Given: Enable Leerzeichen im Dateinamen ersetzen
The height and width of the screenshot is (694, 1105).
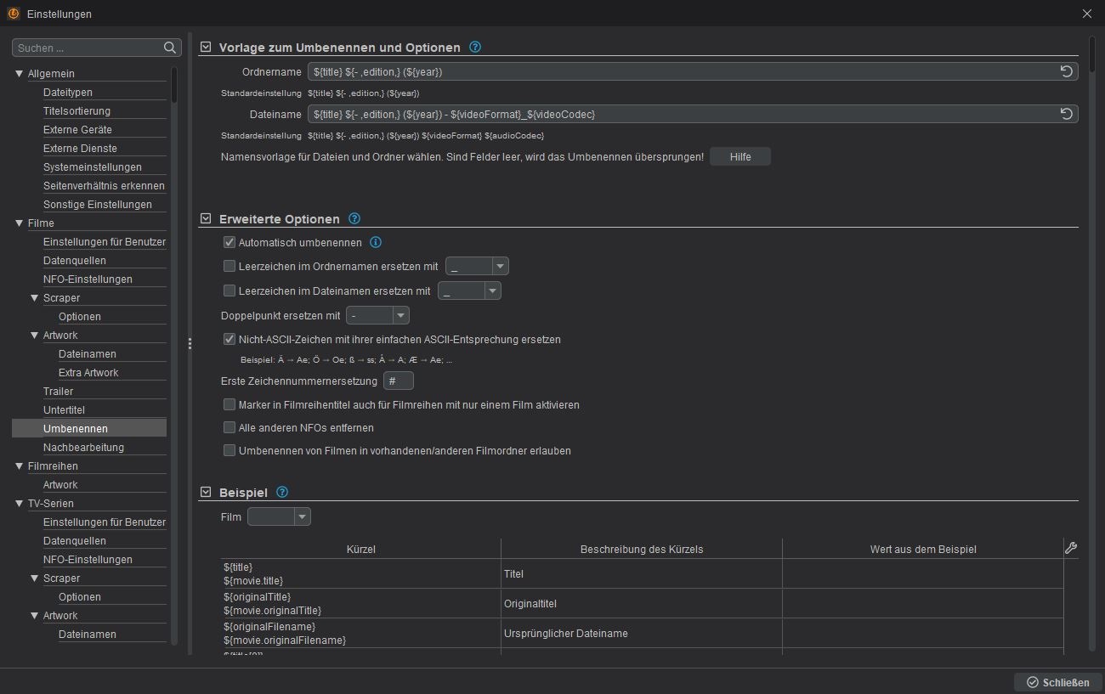Looking at the screenshot, I should click(x=229, y=291).
